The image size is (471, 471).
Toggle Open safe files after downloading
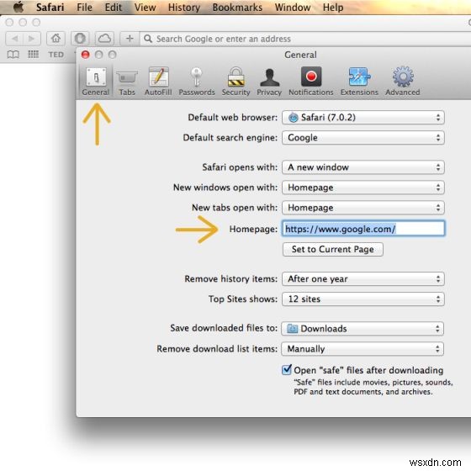(287, 369)
